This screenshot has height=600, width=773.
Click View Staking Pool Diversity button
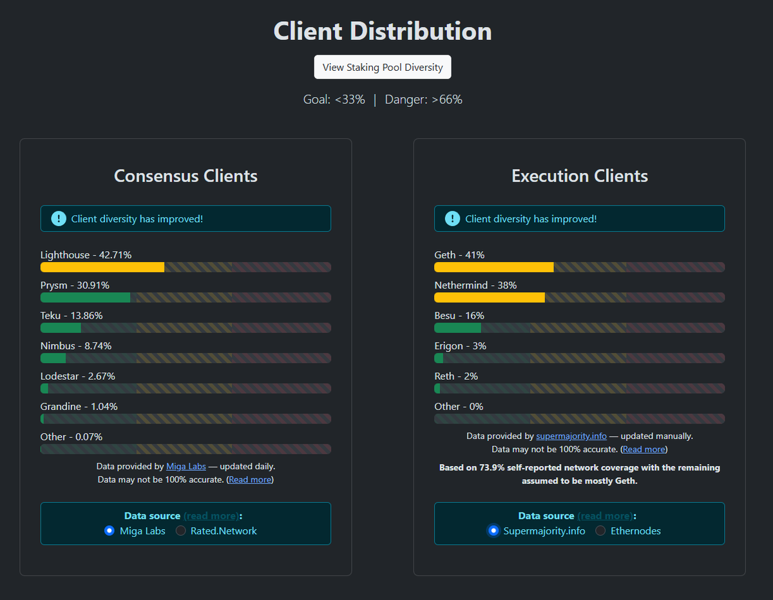tap(383, 67)
